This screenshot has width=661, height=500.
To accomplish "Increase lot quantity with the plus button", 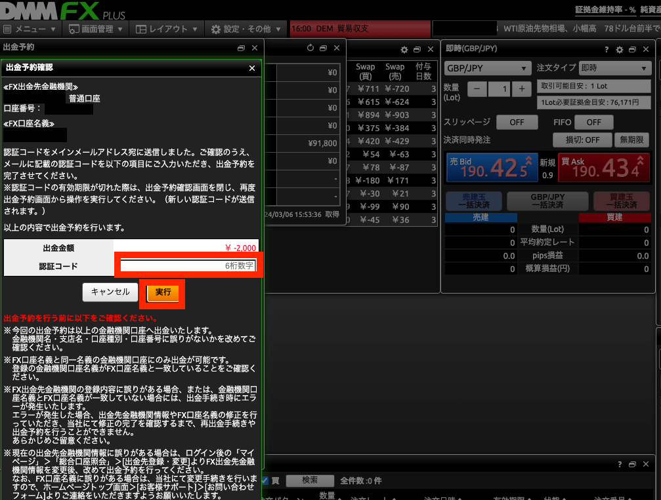I will coord(521,89).
